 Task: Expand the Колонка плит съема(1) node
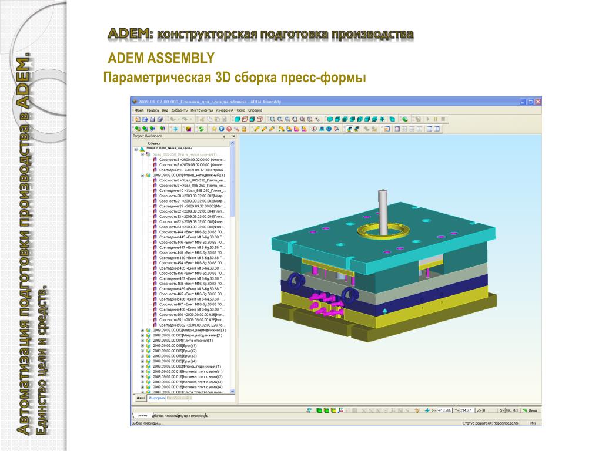pos(142,372)
